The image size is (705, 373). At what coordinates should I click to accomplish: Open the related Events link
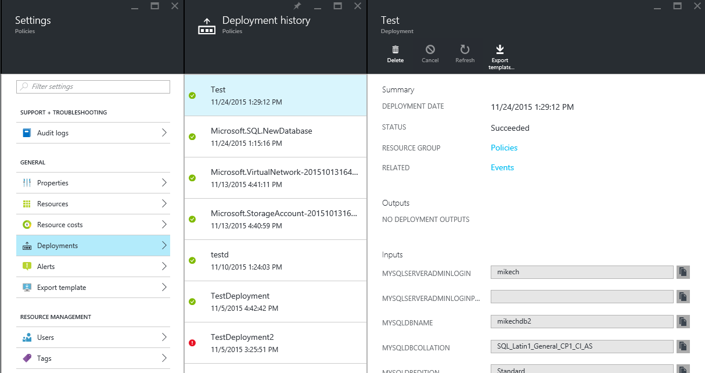pyautogui.click(x=502, y=167)
